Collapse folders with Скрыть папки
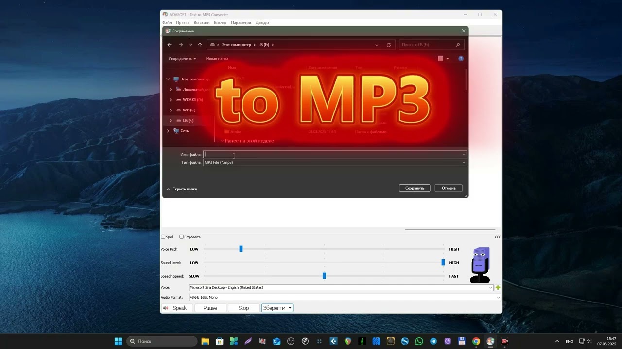Viewport: 622px width, 349px height. [x=182, y=189]
